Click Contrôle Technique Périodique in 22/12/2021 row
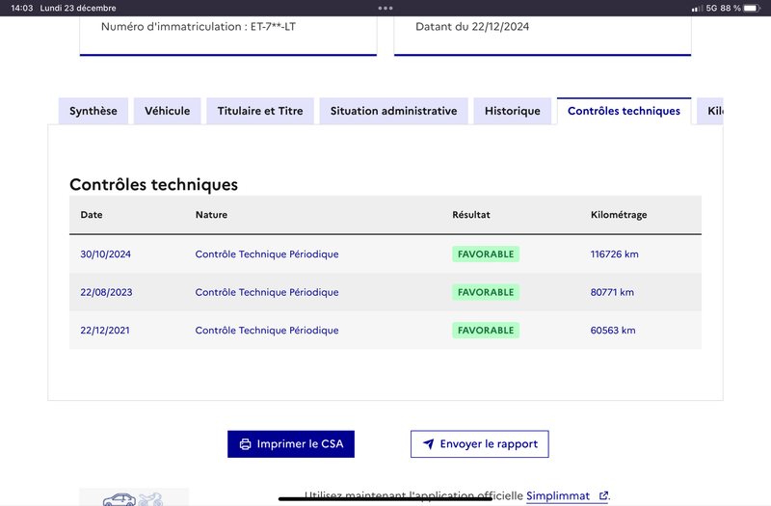The height and width of the screenshot is (506, 771). point(267,331)
